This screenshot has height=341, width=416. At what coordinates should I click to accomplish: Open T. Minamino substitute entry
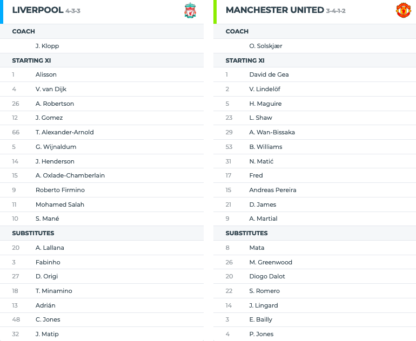coord(54,291)
